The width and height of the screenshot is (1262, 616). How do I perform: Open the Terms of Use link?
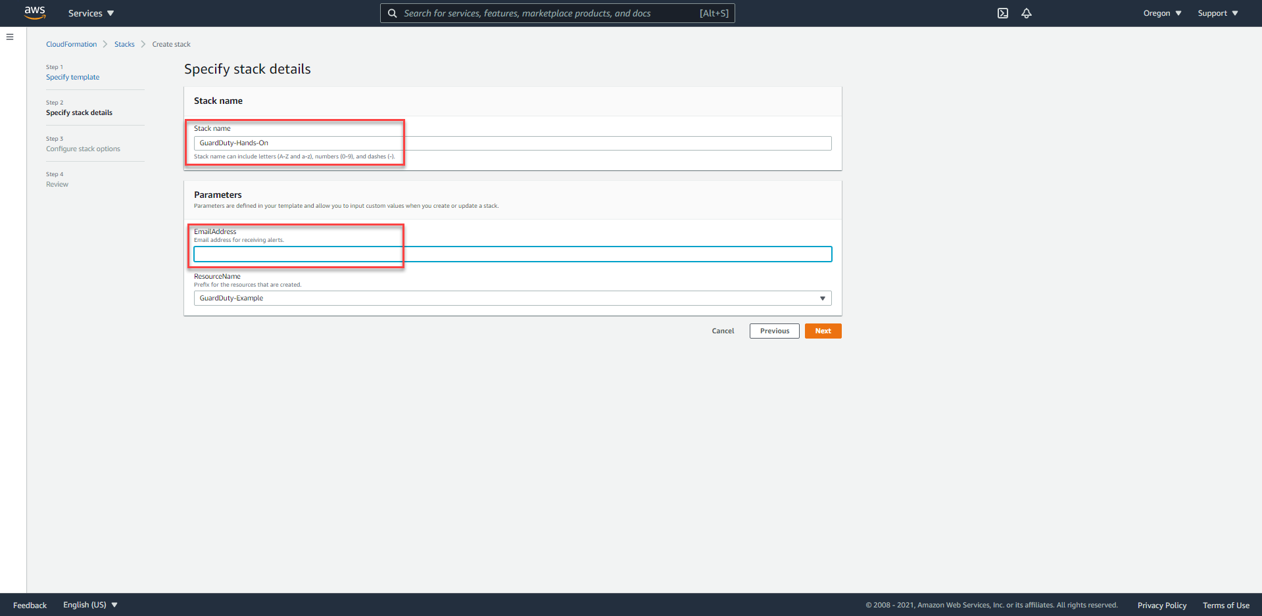1226,605
